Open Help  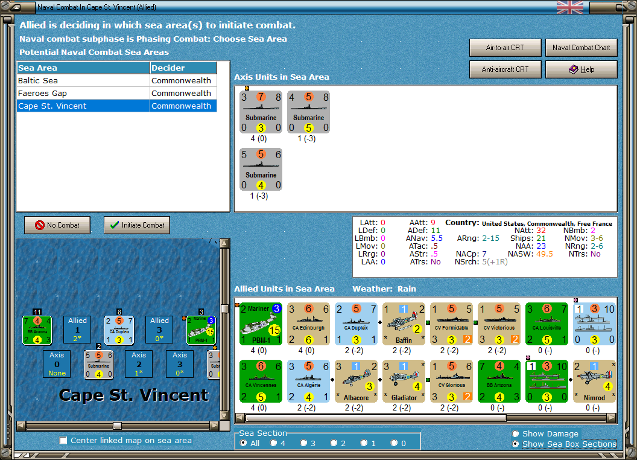(581, 69)
